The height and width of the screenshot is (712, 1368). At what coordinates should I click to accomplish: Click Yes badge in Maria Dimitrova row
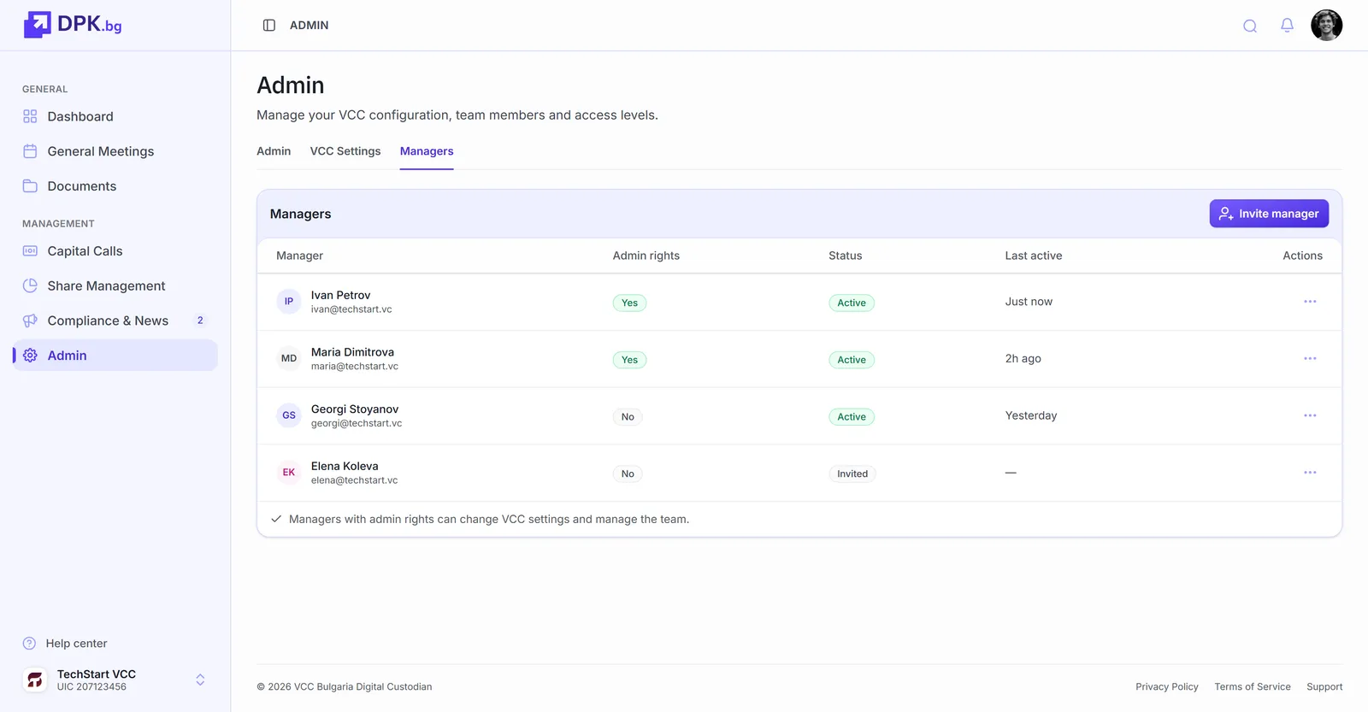point(629,360)
